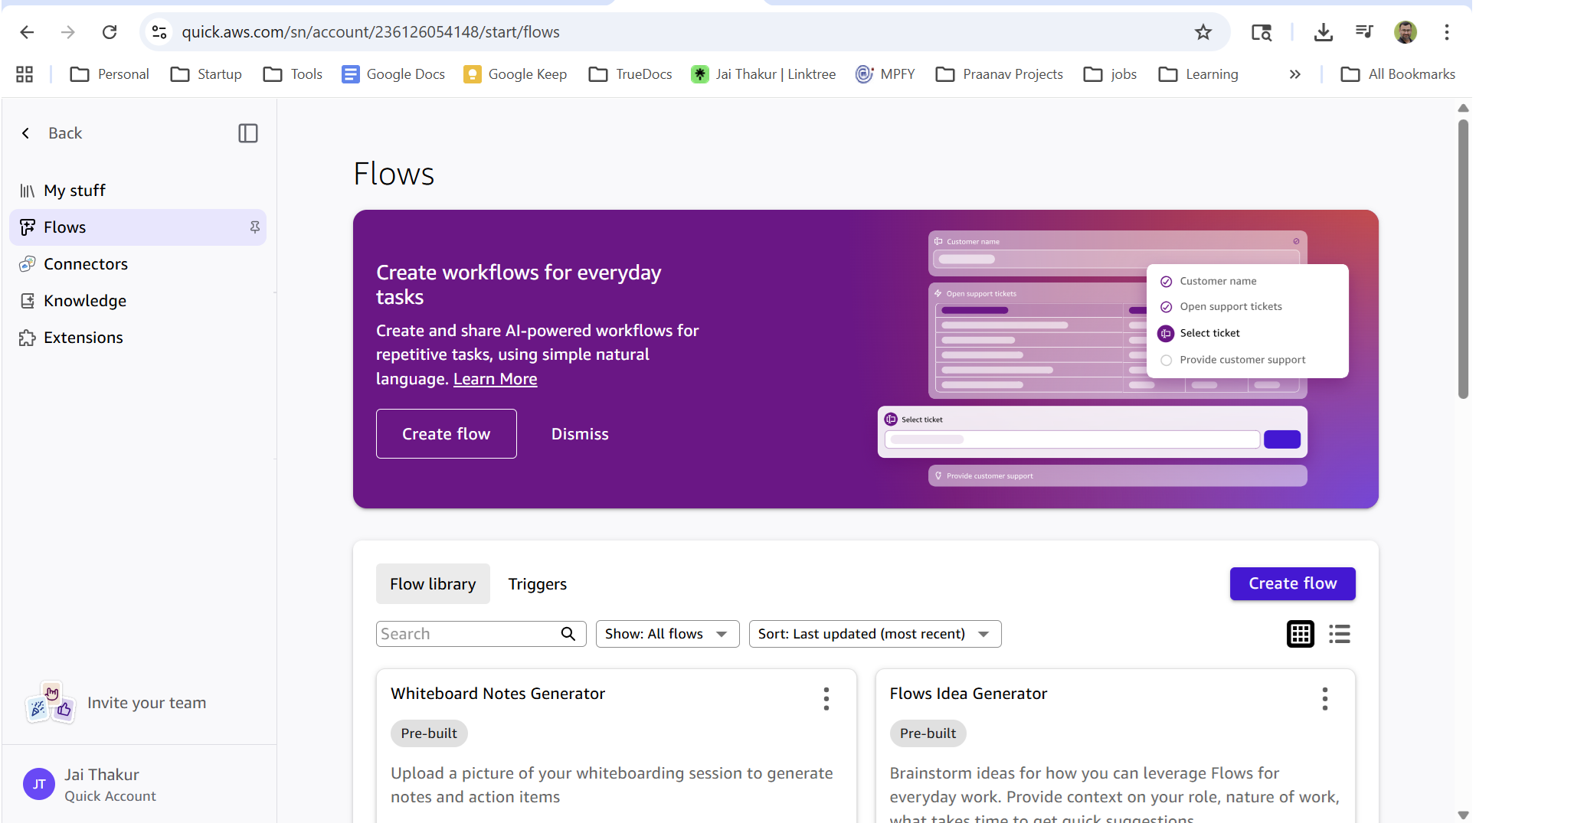
Task: Click the Pre-built tag on Flows Idea card
Action: click(928, 733)
